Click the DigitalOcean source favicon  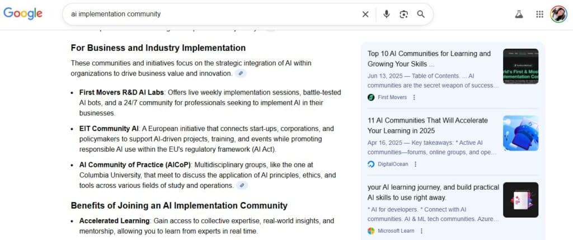click(371, 164)
